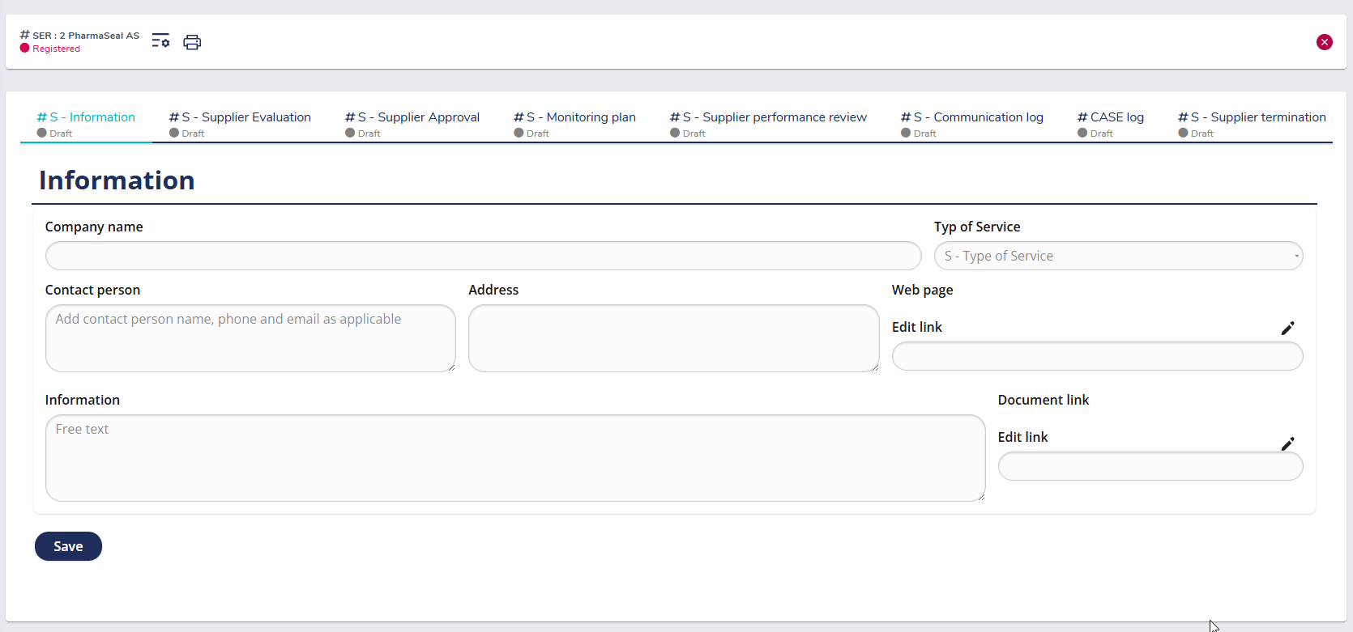Click the Web page link input field
Viewport: 1353px width, 632px height.
click(1097, 356)
